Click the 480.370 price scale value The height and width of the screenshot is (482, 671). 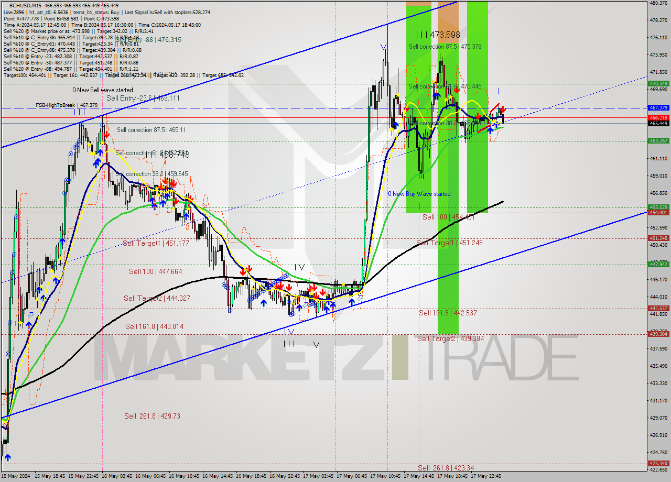[658, 3]
